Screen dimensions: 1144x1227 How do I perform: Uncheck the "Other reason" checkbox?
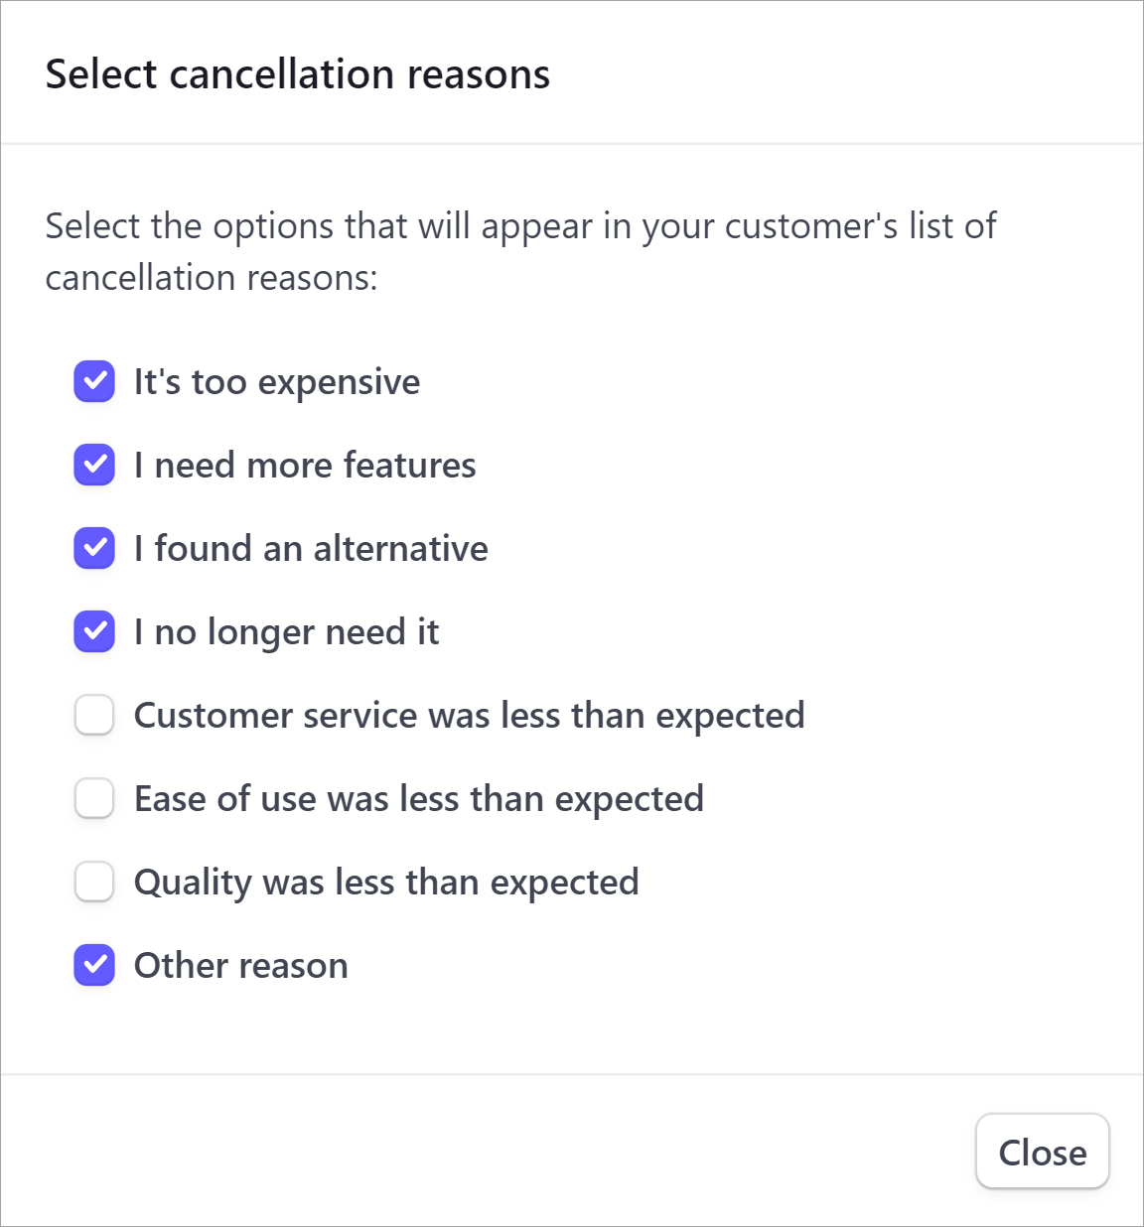tap(94, 965)
